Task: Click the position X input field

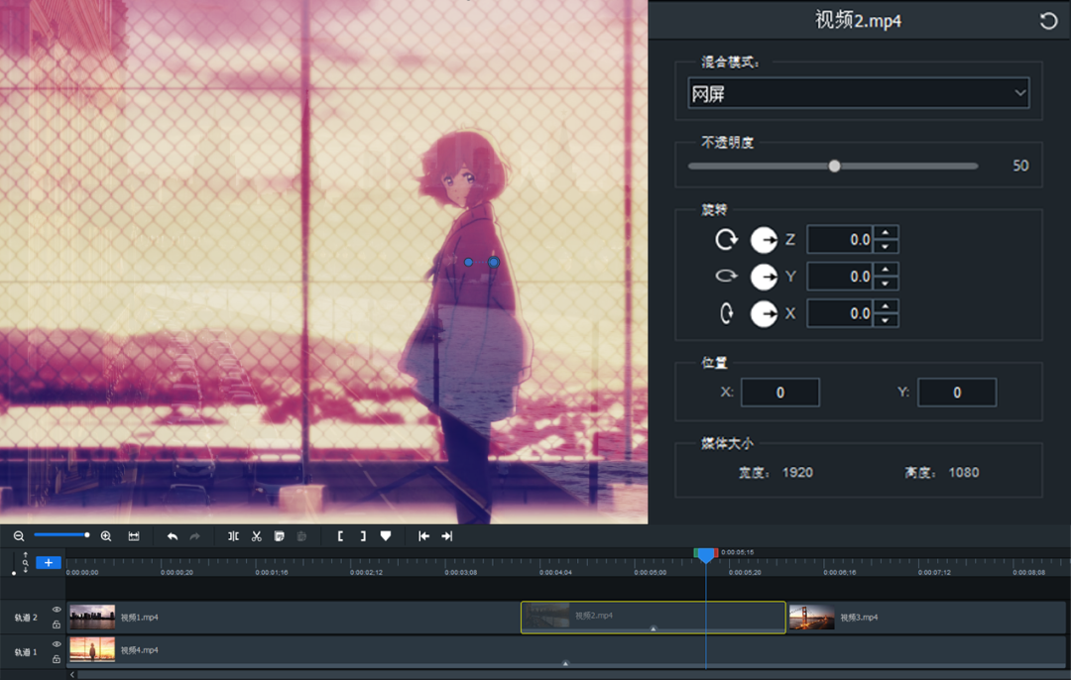Action: (x=780, y=393)
